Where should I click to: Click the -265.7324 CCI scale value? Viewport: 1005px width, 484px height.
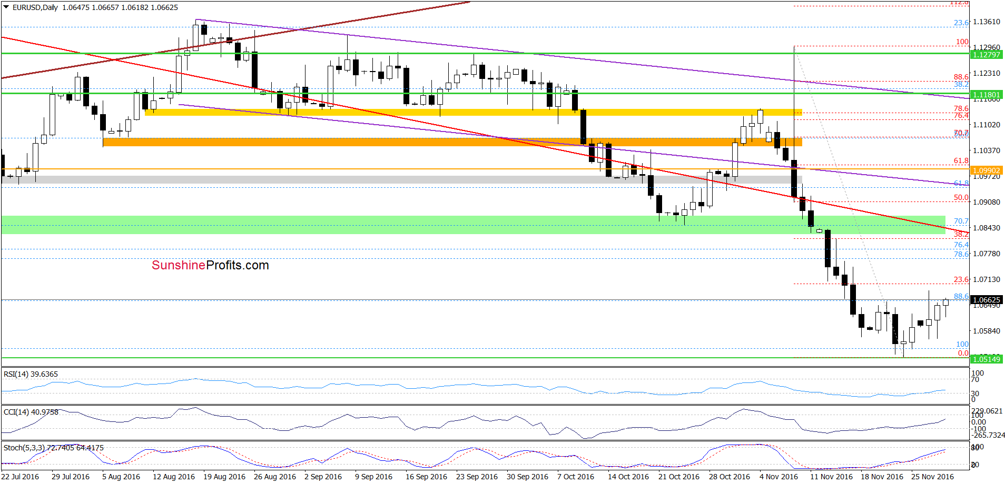[988, 435]
